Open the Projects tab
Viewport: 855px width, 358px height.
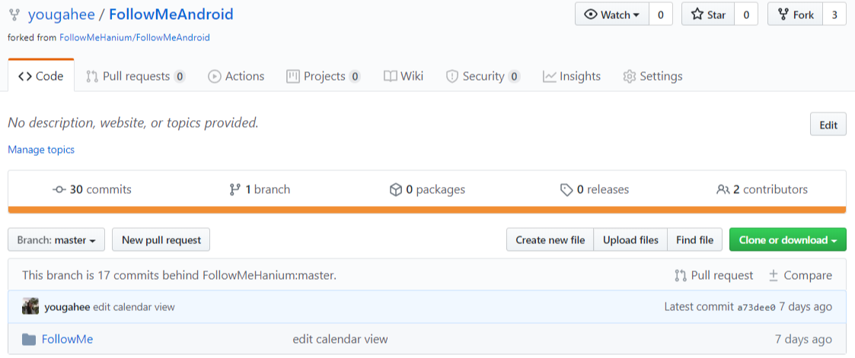coord(324,76)
